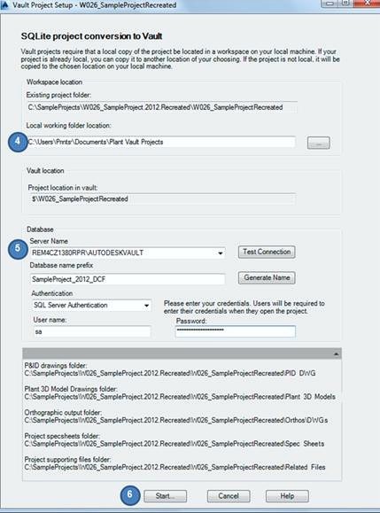Start the project conversion to Vault
Viewport: 380px width, 513px height.
coord(165,496)
